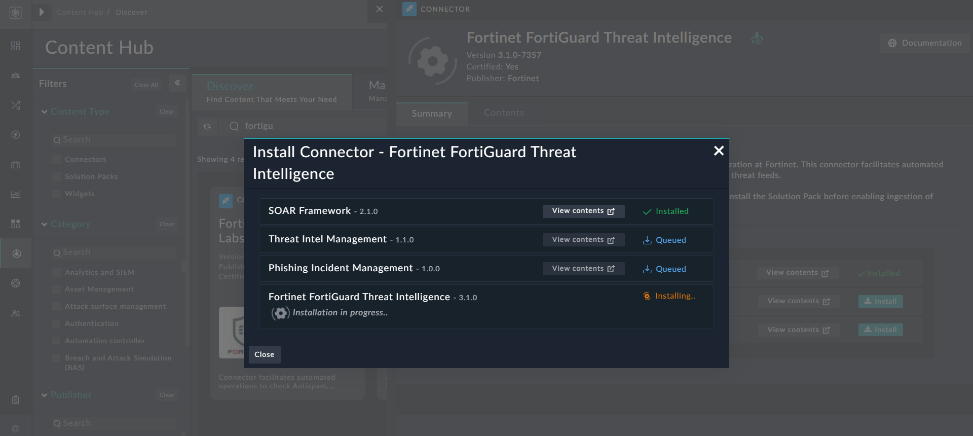Enable the Solution Packs filter checkbox
973x436 pixels.
pos(56,177)
